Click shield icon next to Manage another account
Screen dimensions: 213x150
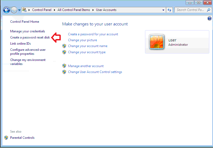(64, 66)
